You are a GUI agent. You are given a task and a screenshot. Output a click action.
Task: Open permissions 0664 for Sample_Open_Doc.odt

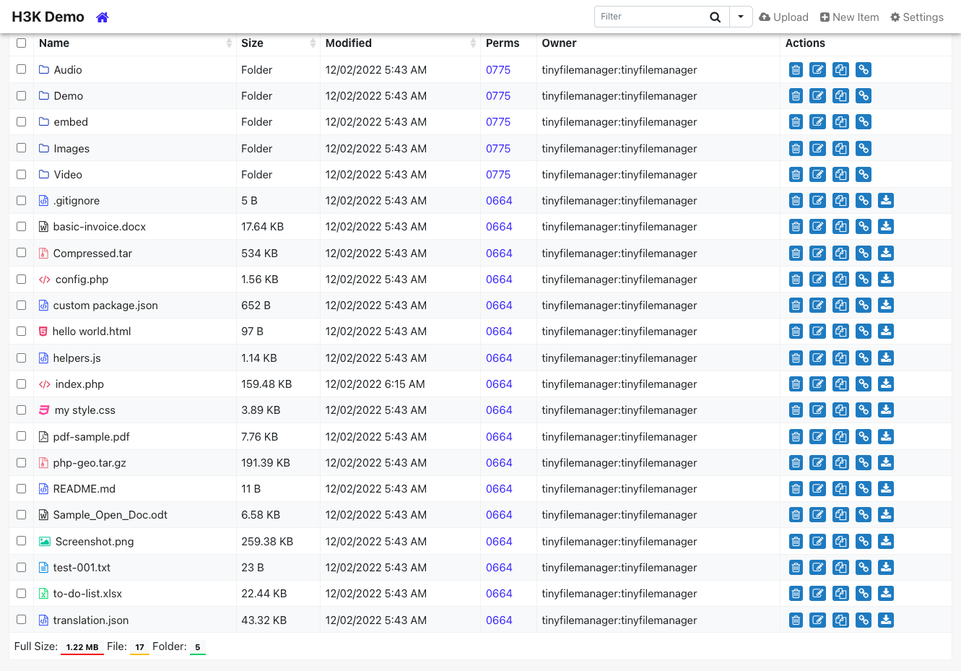pos(499,515)
